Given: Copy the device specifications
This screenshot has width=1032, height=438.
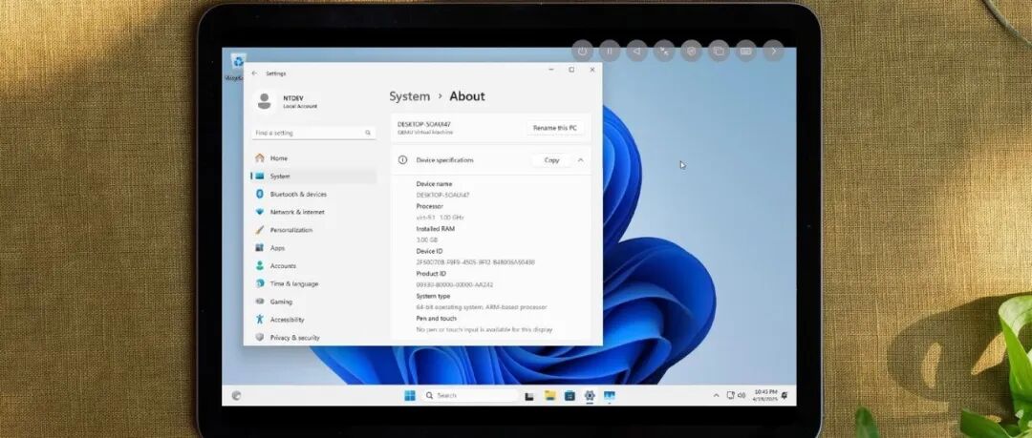Looking at the screenshot, I should [551, 159].
